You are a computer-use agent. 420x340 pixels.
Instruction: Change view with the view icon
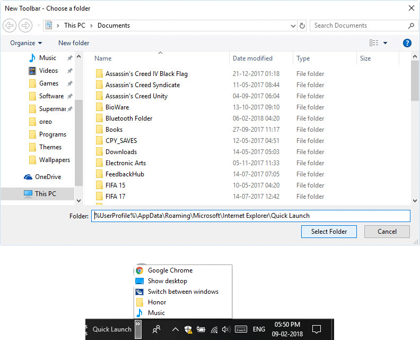374,43
